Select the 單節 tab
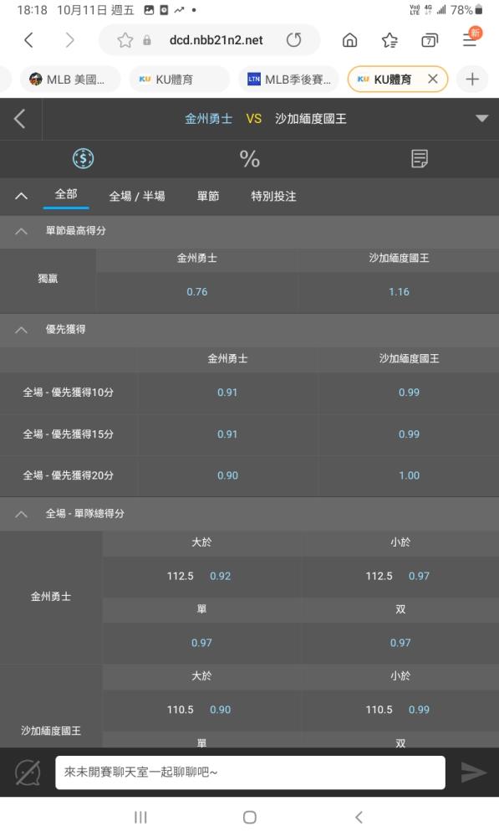 pyautogui.click(x=208, y=196)
